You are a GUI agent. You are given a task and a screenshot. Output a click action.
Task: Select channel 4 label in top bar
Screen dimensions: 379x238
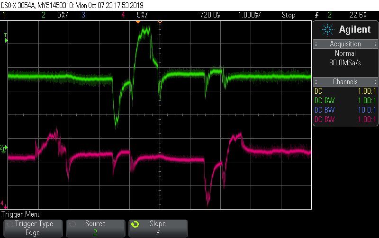[123, 15]
